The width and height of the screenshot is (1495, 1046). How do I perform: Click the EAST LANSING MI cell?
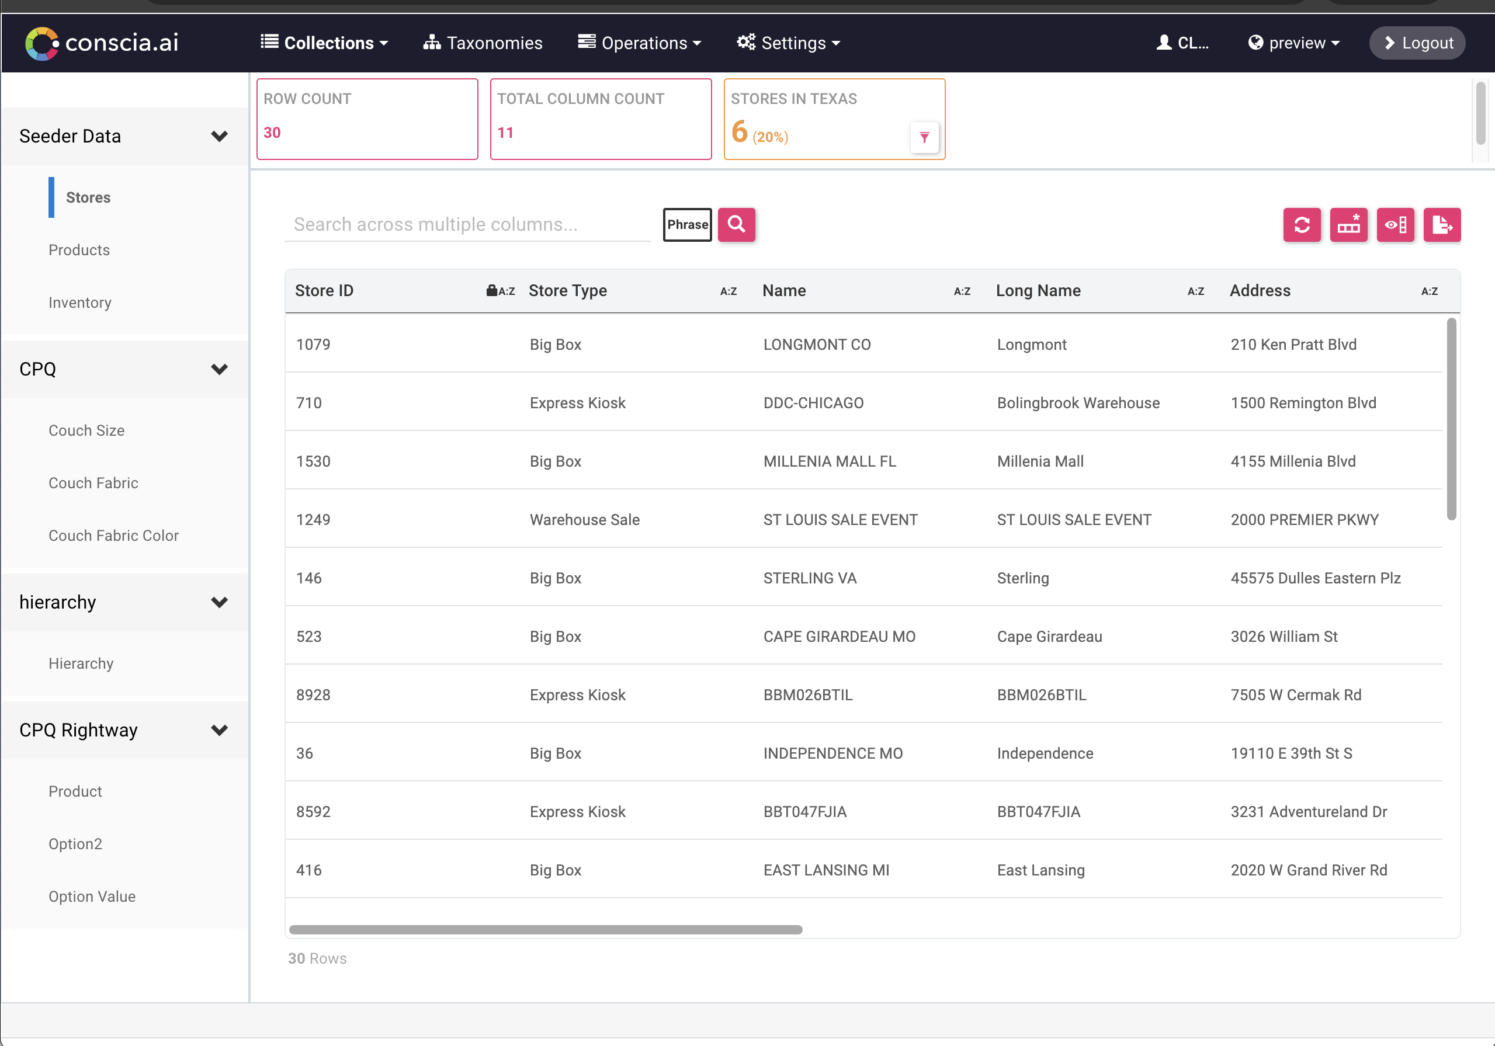point(826,870)
